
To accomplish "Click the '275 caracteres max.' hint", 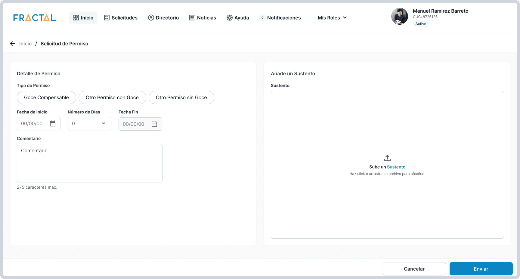I will pos(37,187).
